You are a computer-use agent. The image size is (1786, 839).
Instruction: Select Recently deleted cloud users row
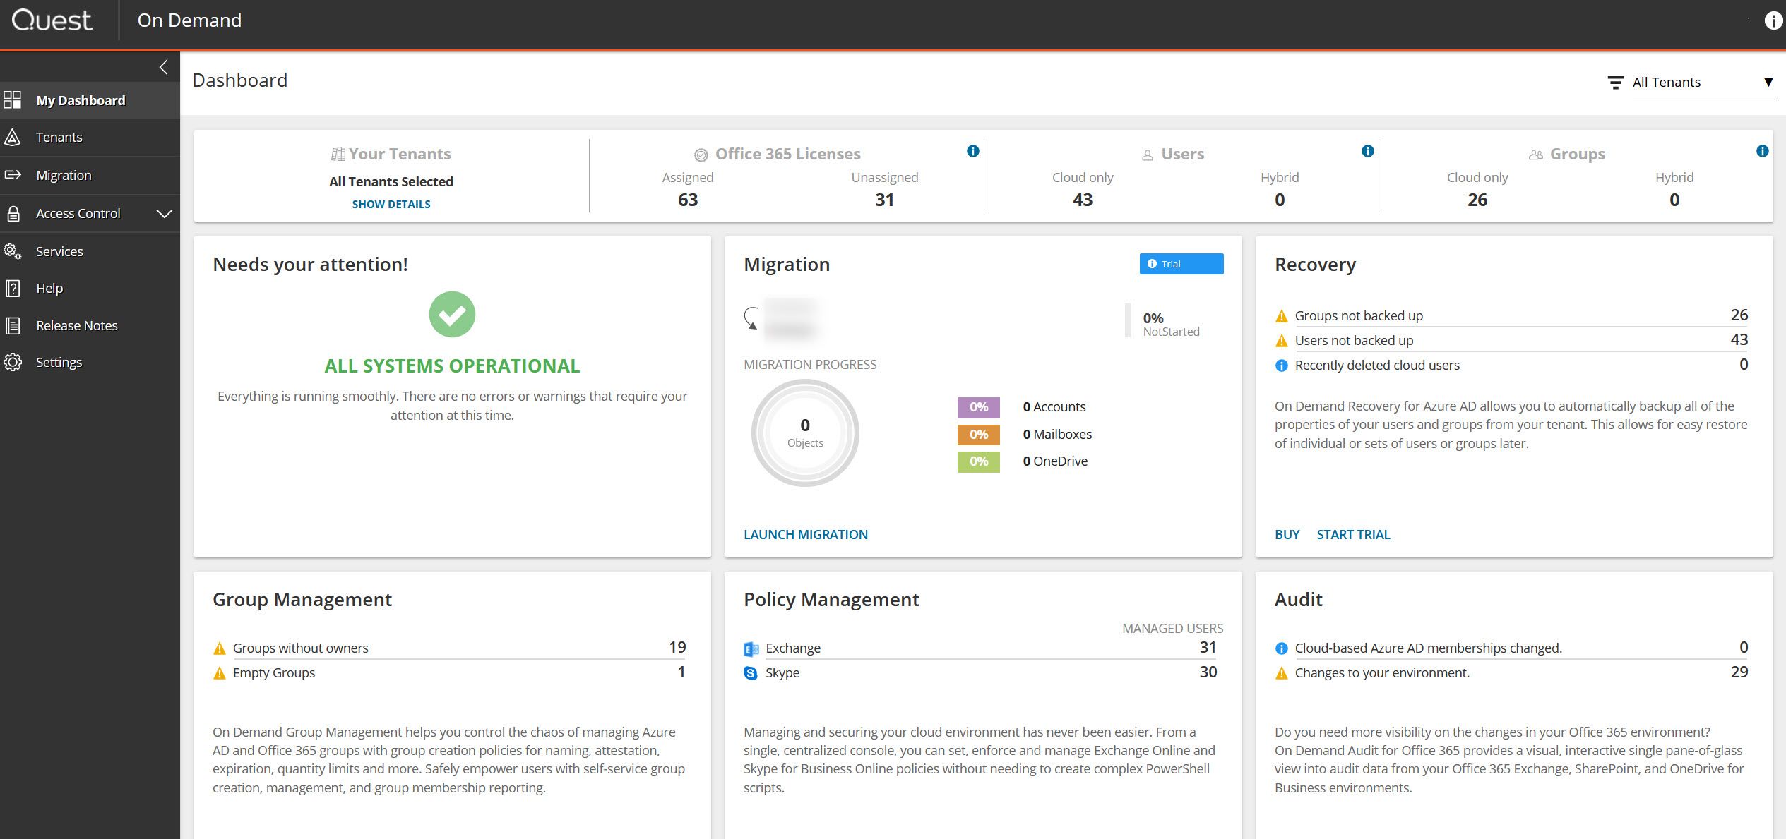[1511, 365]
